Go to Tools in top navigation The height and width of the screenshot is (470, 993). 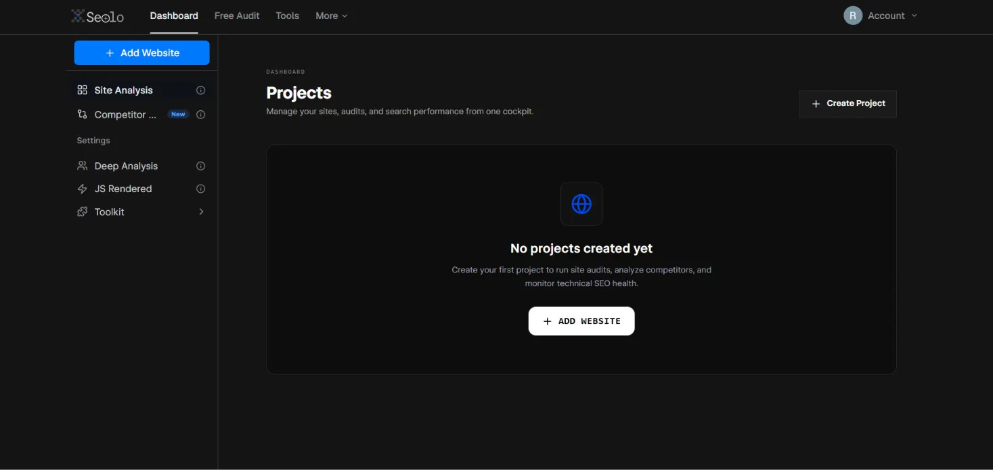[x=287, y=16]
